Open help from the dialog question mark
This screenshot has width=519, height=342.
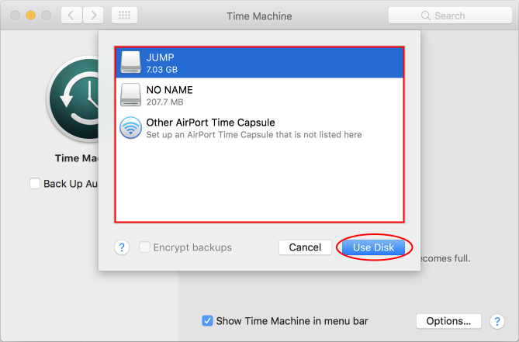(x=122, y=247)
